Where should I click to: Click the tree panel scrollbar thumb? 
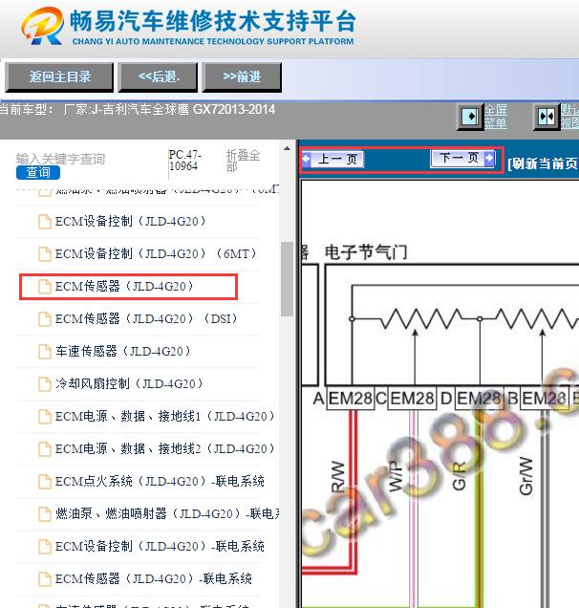[287, 278]
